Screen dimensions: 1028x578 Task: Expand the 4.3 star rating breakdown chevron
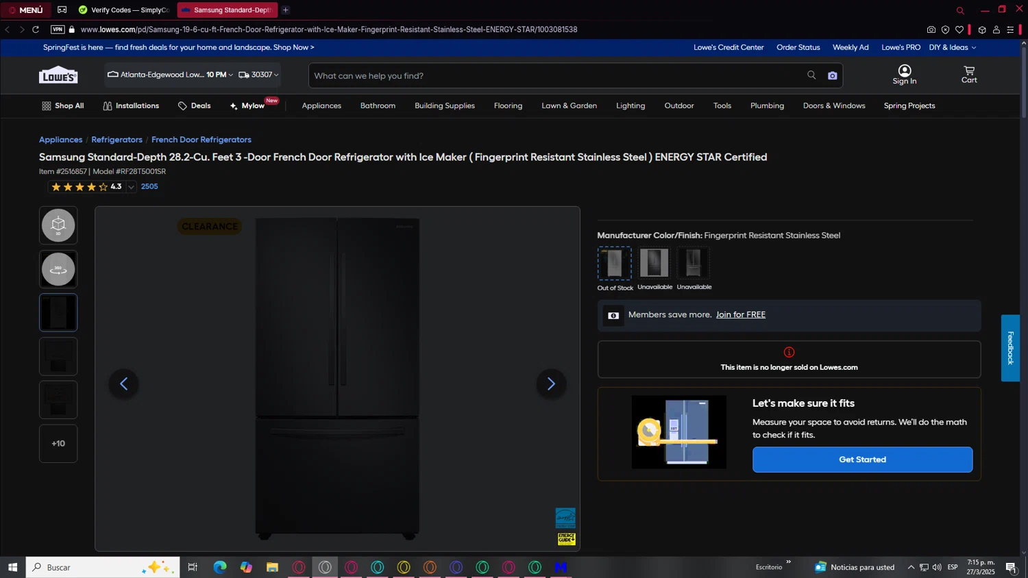pyautogui.click(x=131, y=187)
